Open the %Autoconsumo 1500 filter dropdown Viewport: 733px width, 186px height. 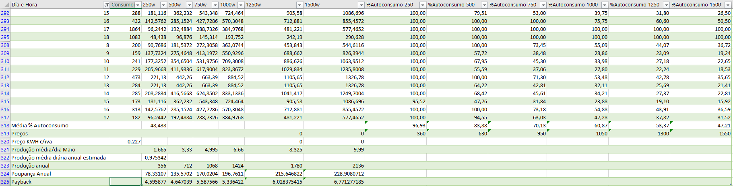(x=728, y=5)
